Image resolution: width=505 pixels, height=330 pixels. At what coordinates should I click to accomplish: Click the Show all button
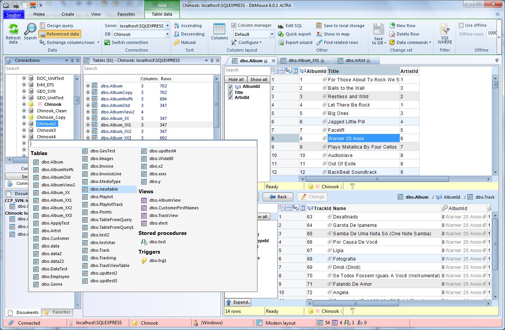(x=259, y=79)
